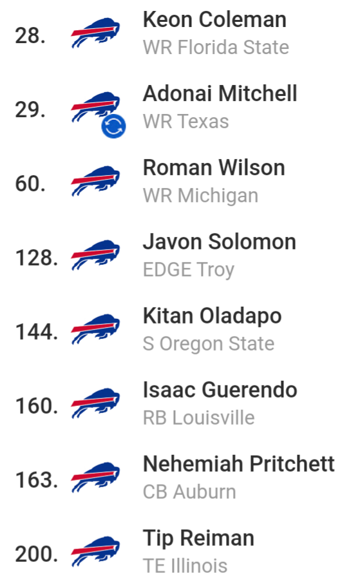Open Adonai Mitchell's player name
Screen dimensions: 360x587
[220, 93]
